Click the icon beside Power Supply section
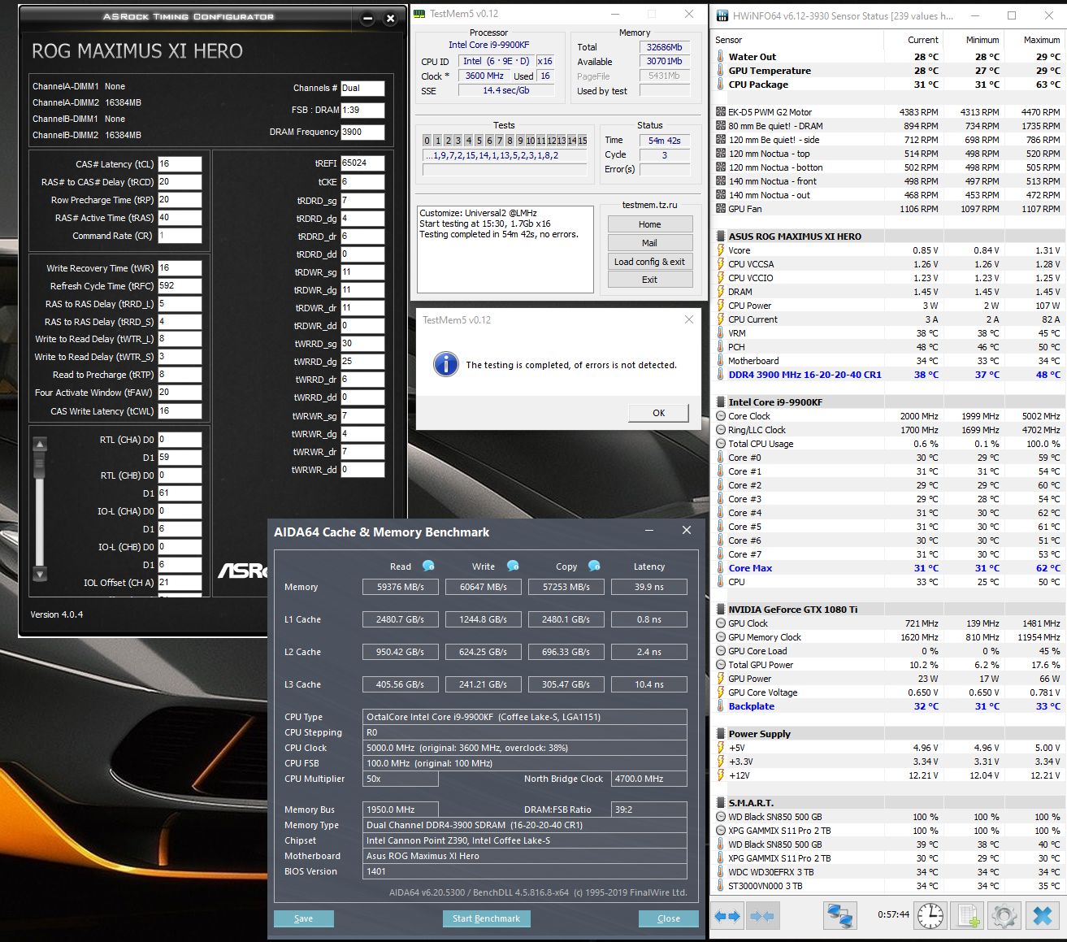Screen dimensions: 1067x942 [x=721, y=734]
